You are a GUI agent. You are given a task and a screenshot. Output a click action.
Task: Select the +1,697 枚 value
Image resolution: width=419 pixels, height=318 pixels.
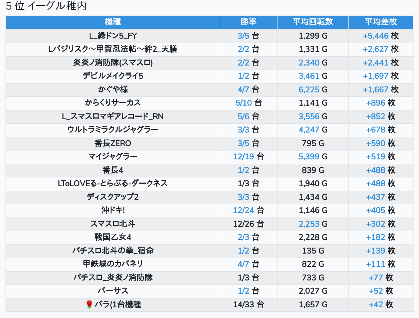381,76
